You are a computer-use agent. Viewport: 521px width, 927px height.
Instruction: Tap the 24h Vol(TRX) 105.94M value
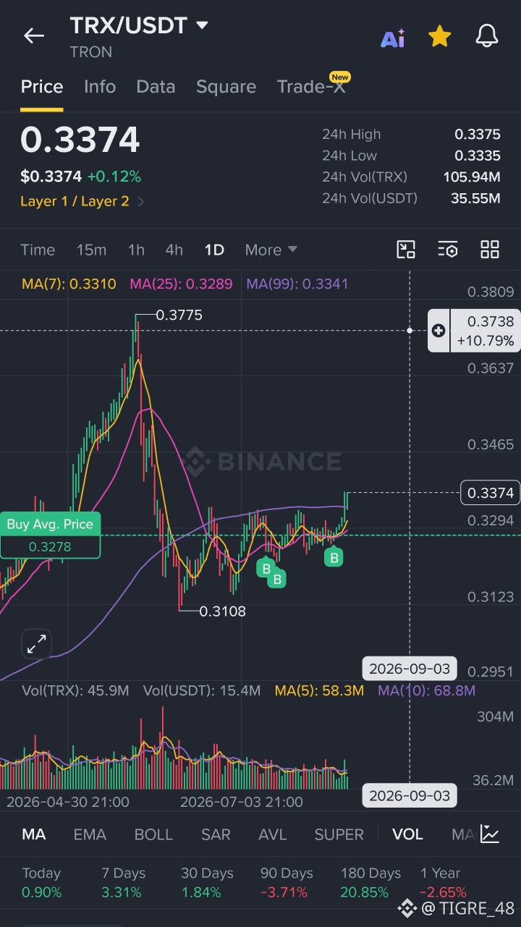click(x=472, y=177)
